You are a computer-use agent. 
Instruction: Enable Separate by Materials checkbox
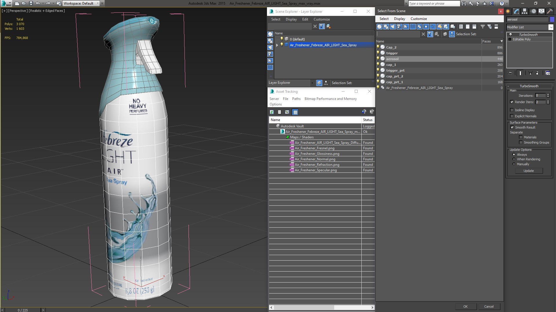521,137
